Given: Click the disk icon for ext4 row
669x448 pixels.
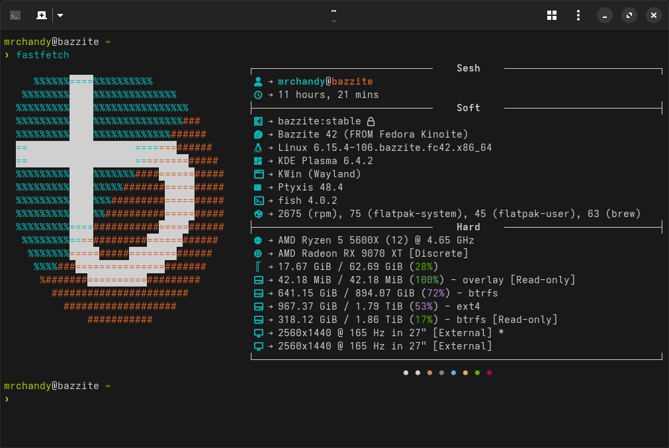Looking at the screenshot, I should coord(259,306).
